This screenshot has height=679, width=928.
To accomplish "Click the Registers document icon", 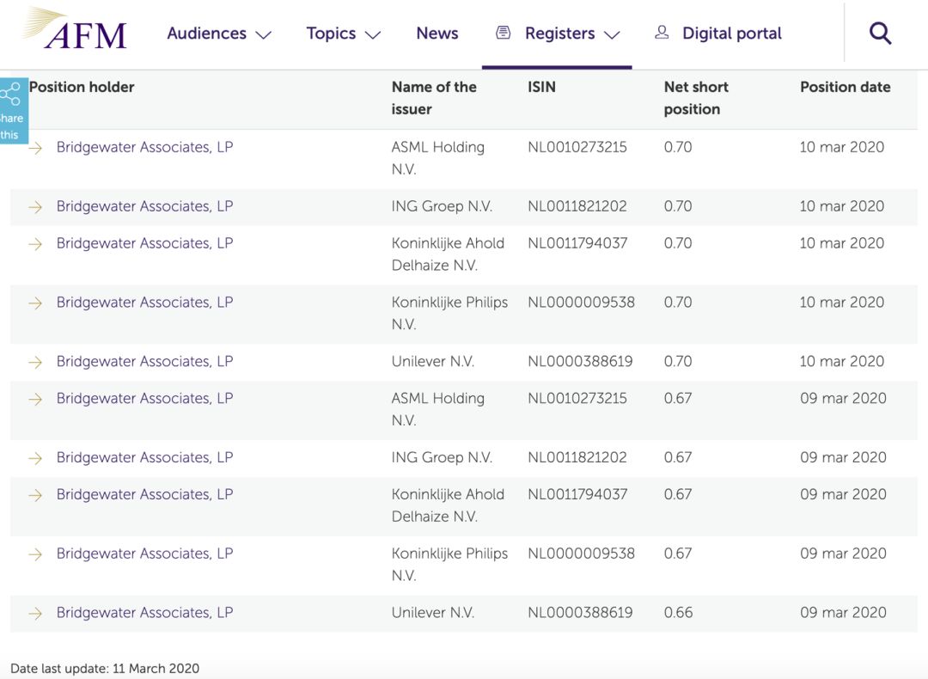I will (504, 33).
